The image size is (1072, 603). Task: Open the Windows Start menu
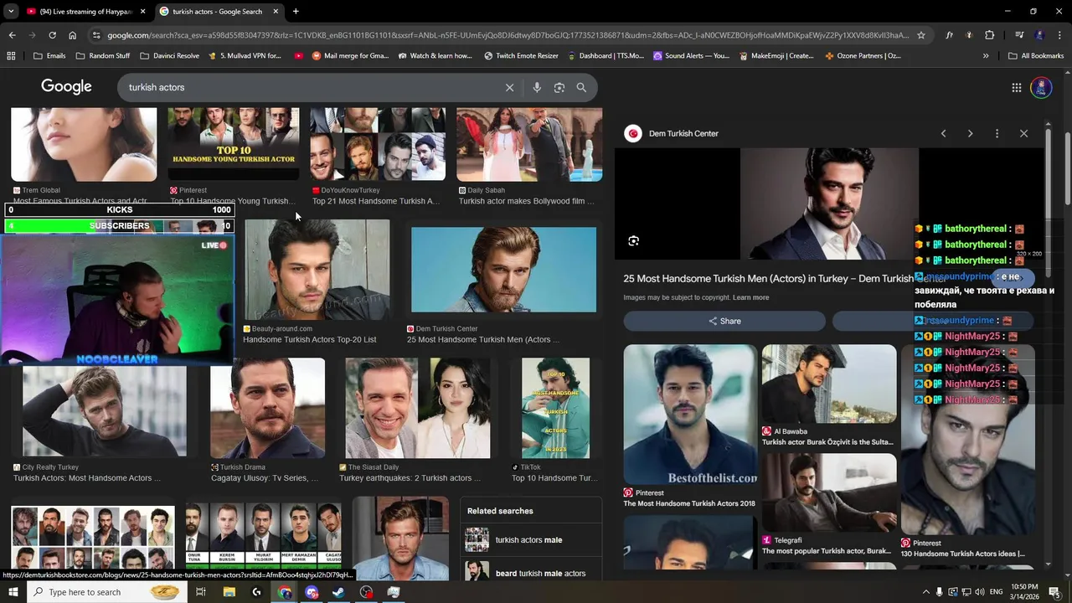coord(14,592)
